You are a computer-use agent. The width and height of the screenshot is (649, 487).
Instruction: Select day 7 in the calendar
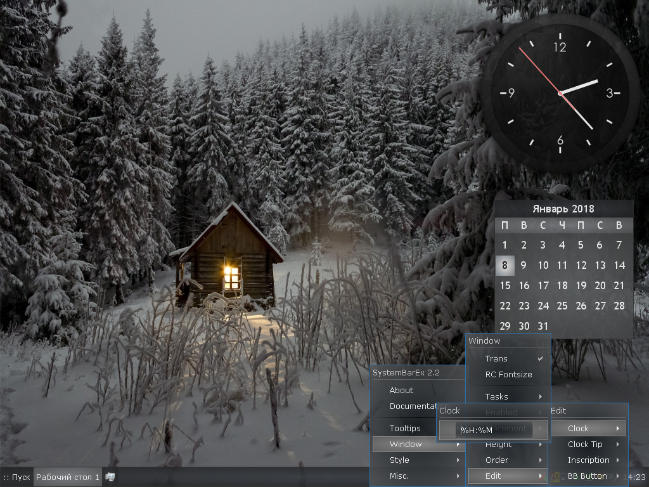coord(619,245)
